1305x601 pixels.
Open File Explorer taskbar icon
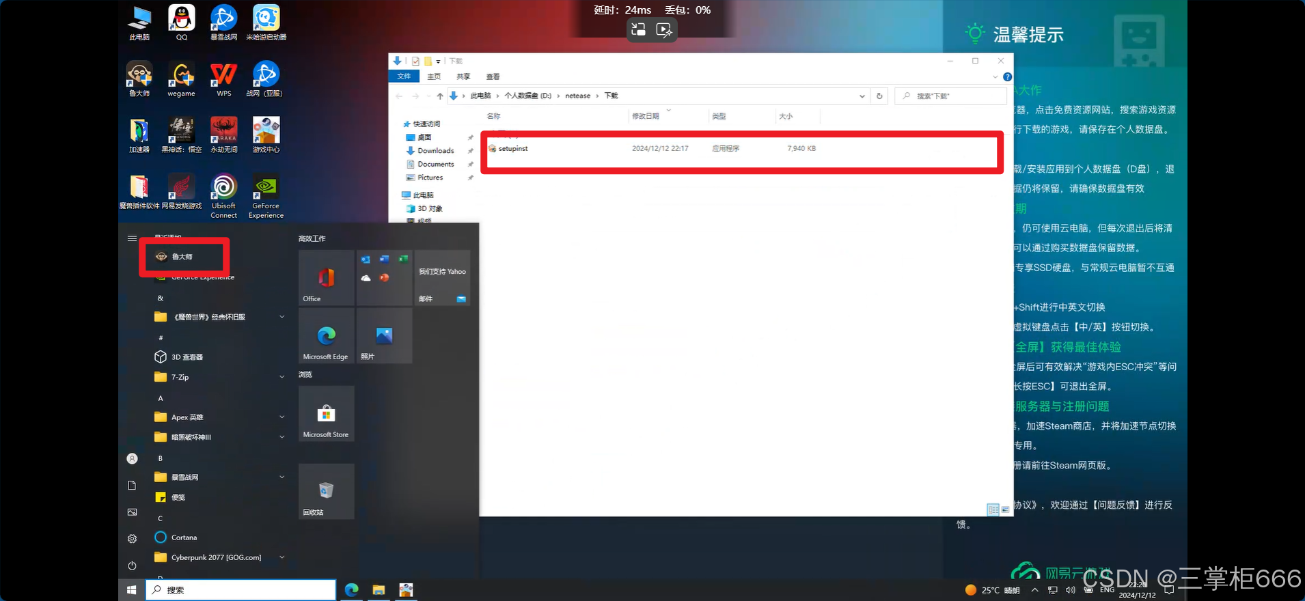(379, 590)
